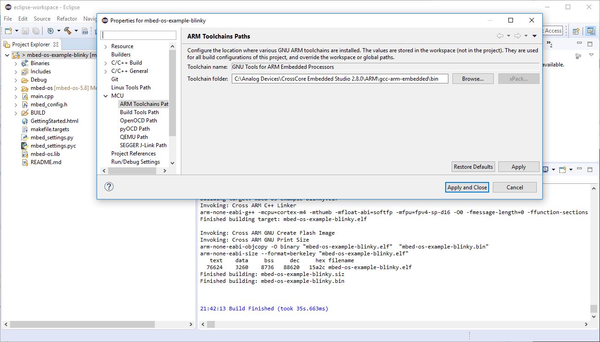
Task: Click the mbed_settings.pyc file icon
Action: (x=25, y=146)
